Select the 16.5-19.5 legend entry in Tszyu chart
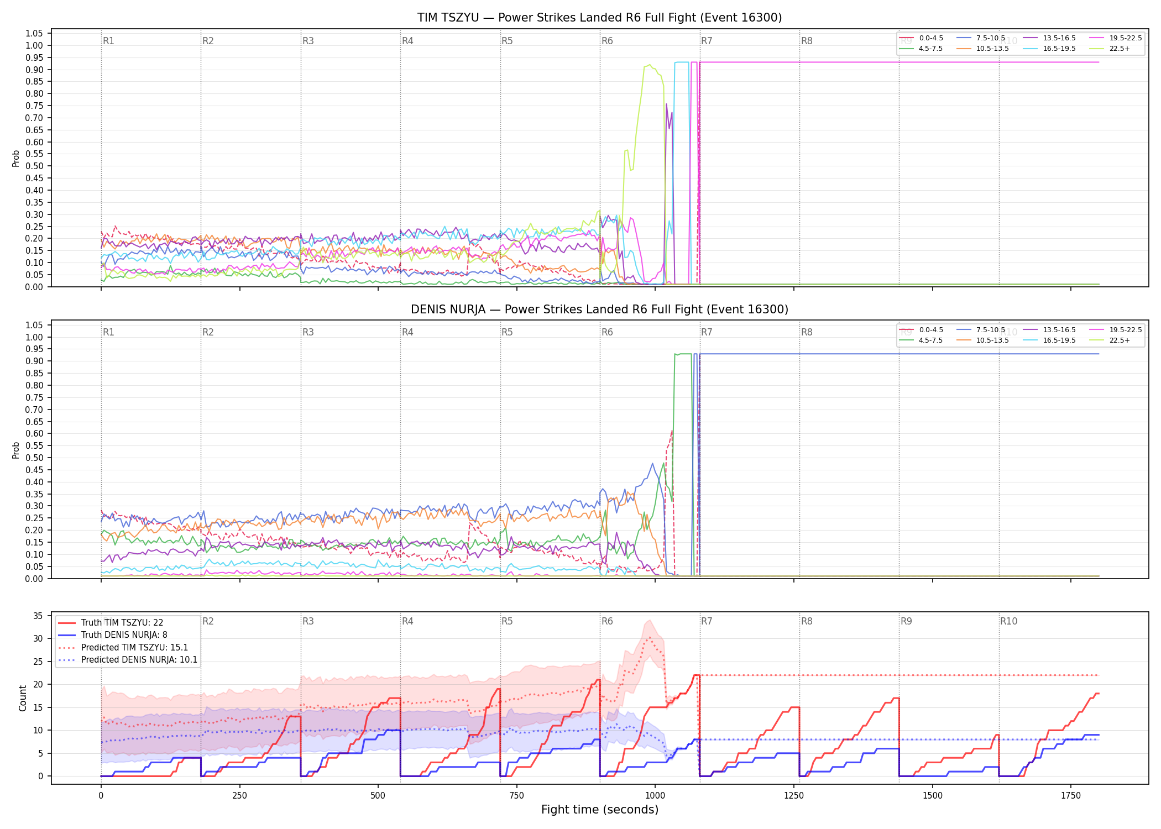The width and height of the screenshot is (1161, 829). [x=1049, y=49]
